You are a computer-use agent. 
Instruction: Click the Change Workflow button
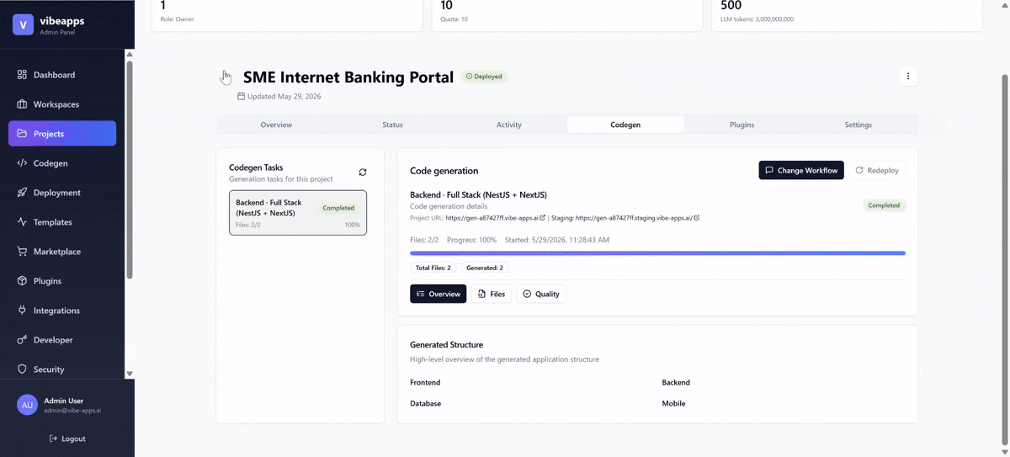point(801,170)
